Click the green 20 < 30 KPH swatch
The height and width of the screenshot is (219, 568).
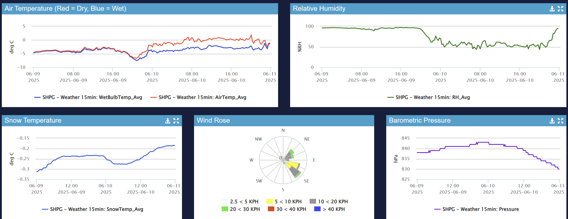click(x=225, y=209)
